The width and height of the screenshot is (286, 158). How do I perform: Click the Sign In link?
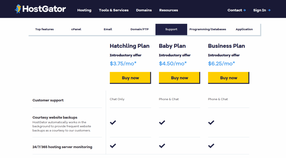262,10
